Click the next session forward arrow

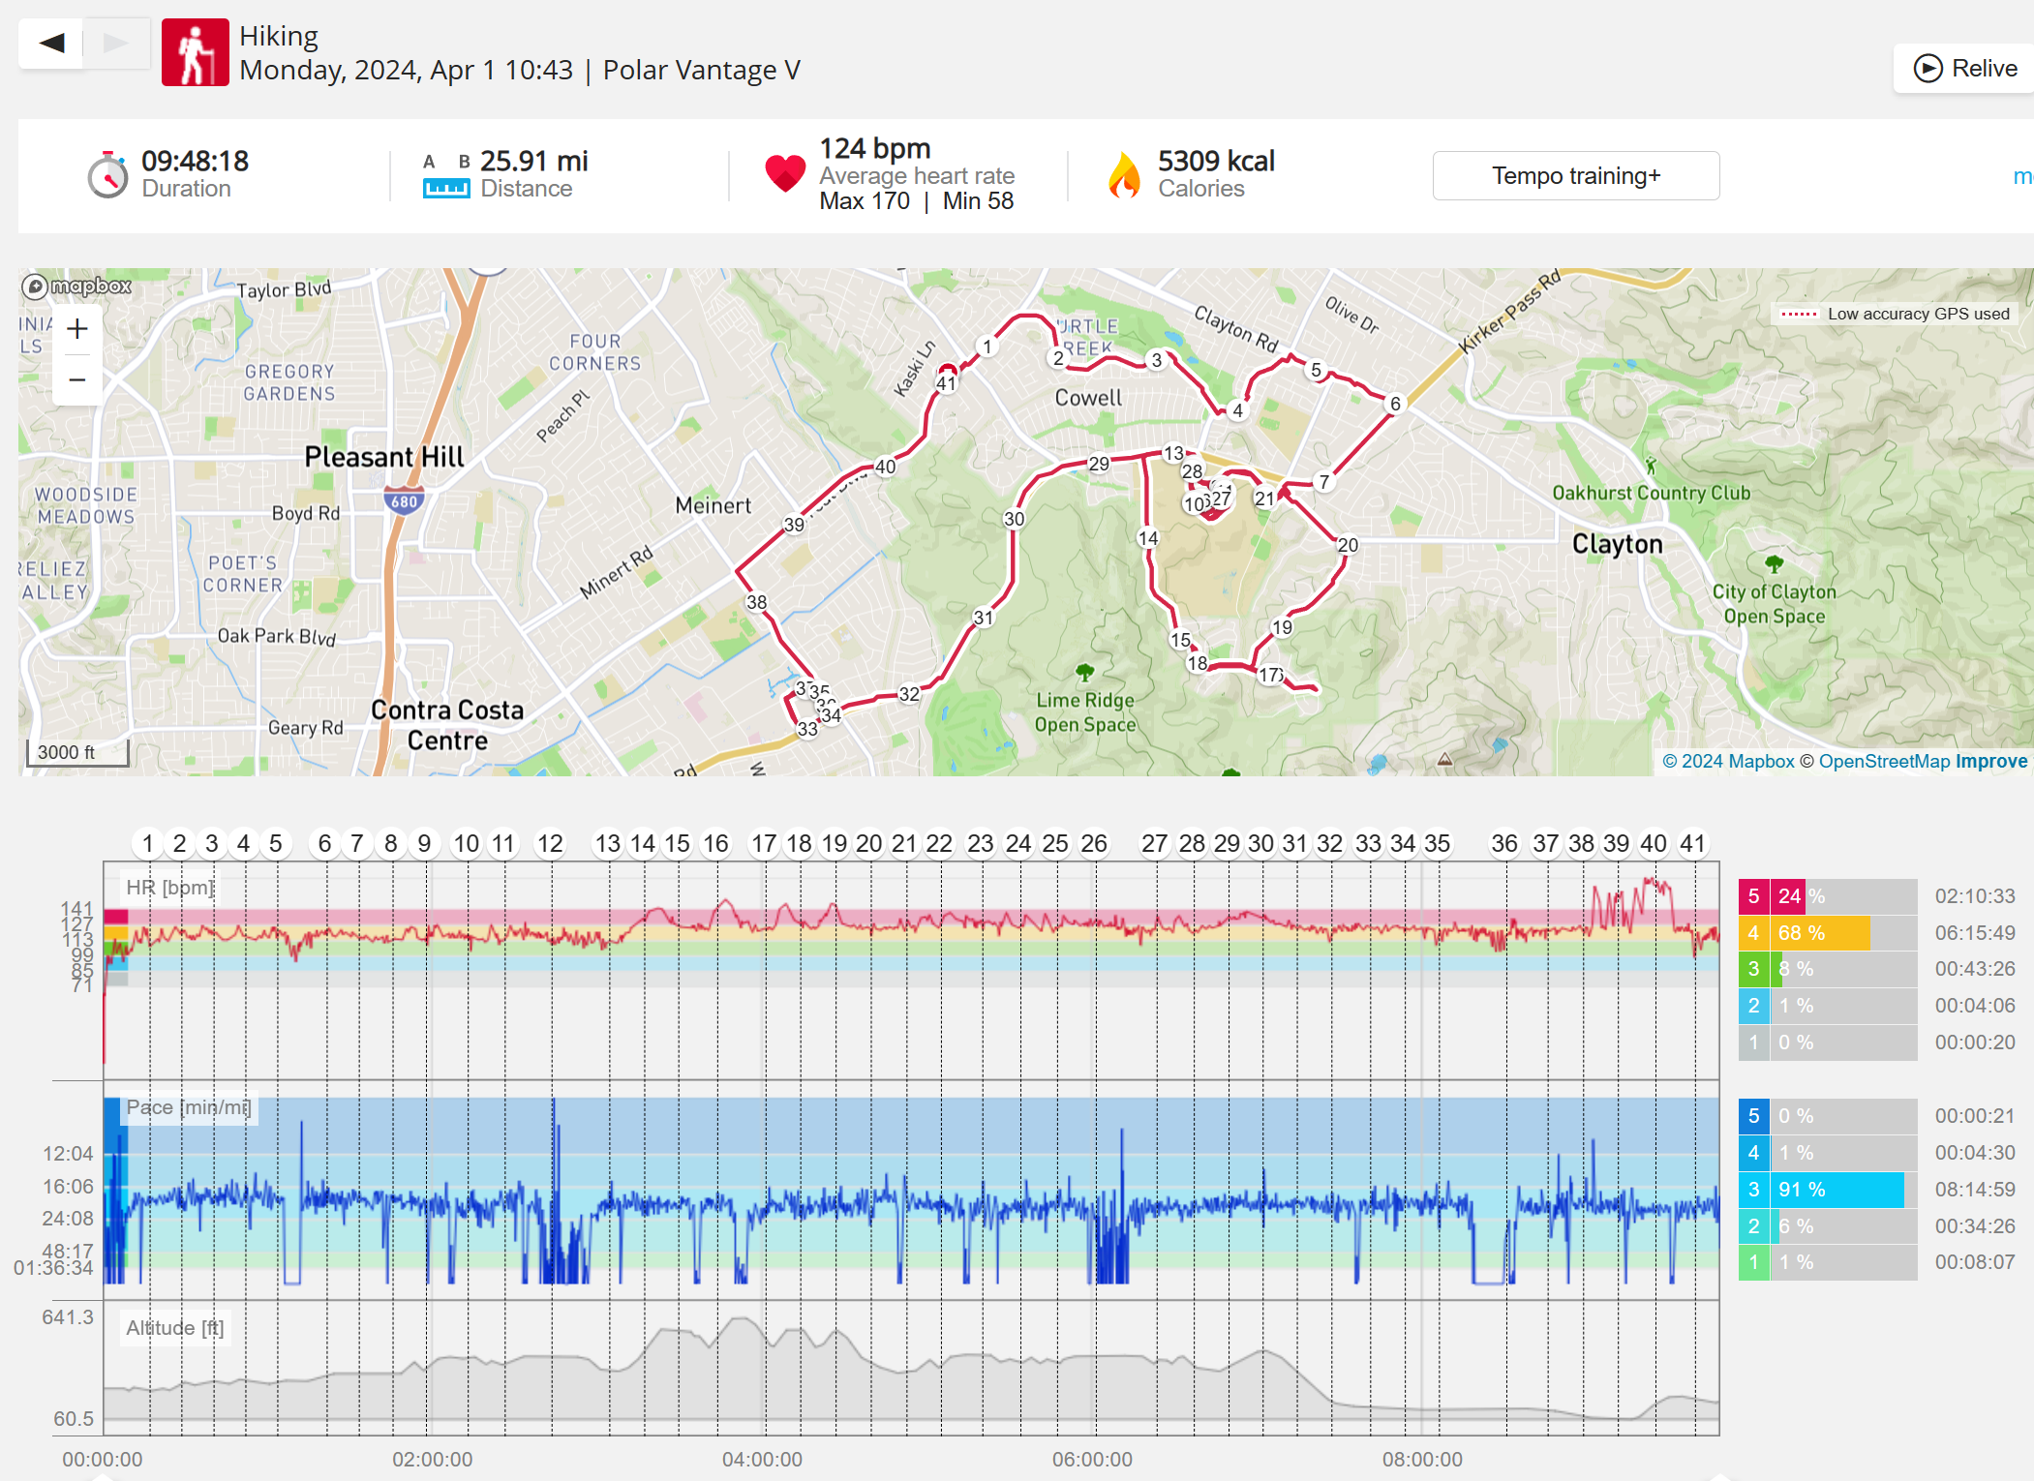115,43
